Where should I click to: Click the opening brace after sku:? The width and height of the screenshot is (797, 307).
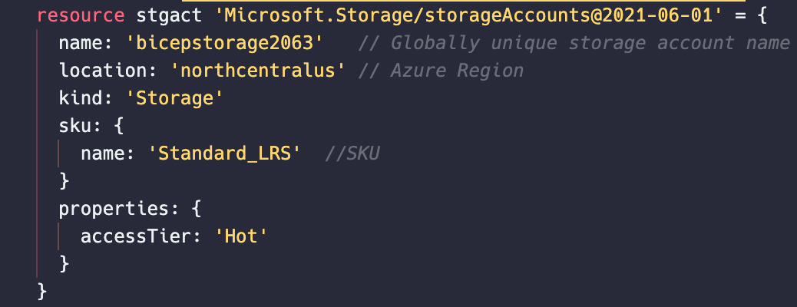coord(118,126)
